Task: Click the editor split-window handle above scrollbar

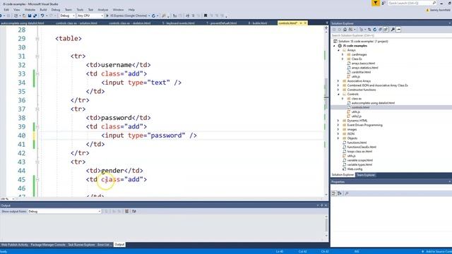Action: pyautogui.click(x=326, y=28)
